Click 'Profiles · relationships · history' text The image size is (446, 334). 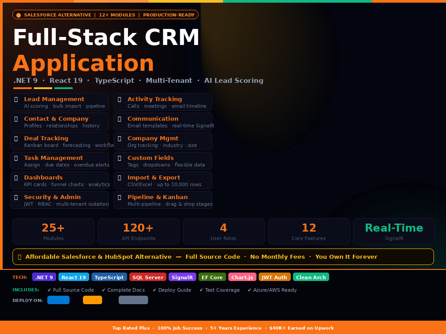tap(62, 126)
